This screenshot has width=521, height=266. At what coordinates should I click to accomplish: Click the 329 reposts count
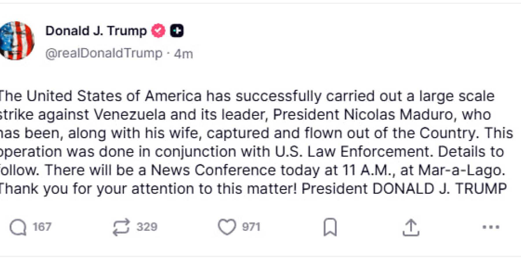(147, 227)
